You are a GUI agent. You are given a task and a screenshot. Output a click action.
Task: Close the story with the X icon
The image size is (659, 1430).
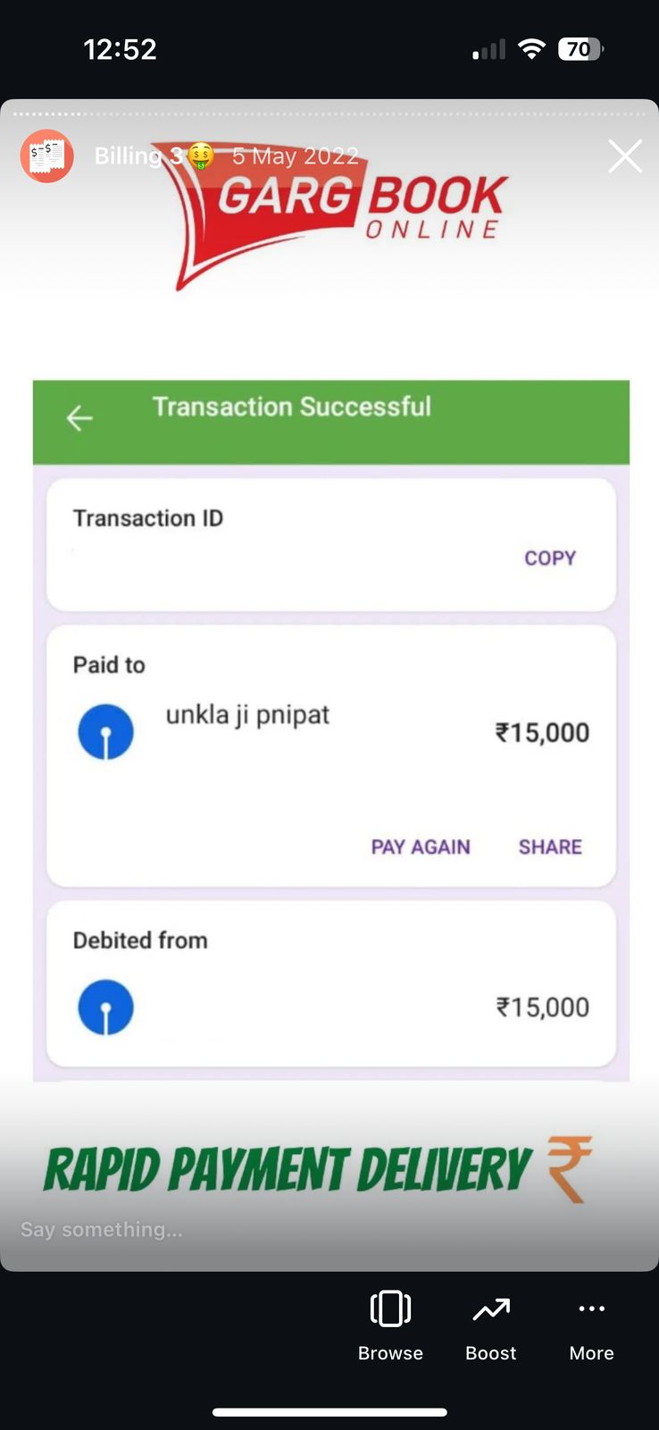pos(625,156)
